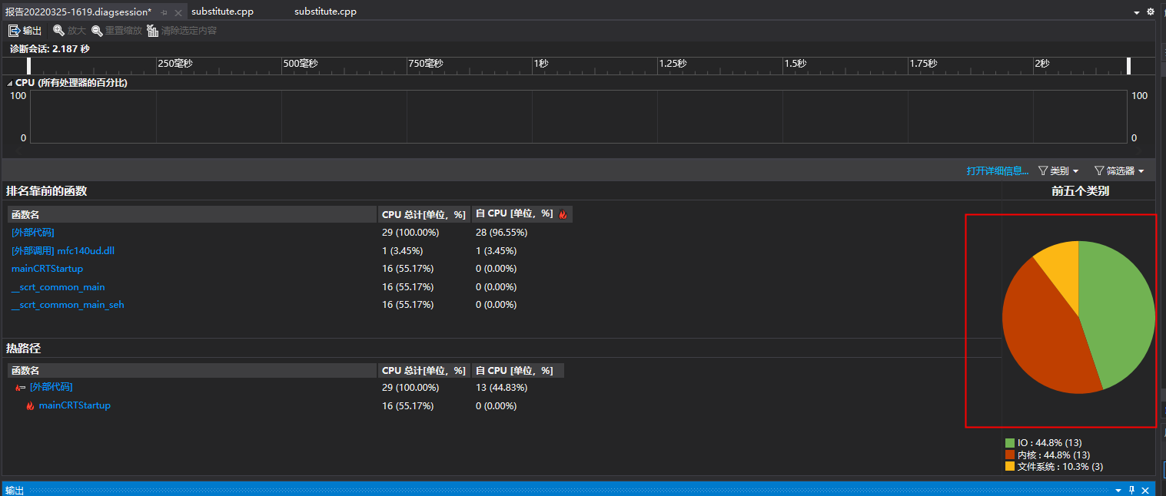Viewport: 1166px width, 496px height.
Task: Open the tab well settings gear
Action: [1151, 12]
